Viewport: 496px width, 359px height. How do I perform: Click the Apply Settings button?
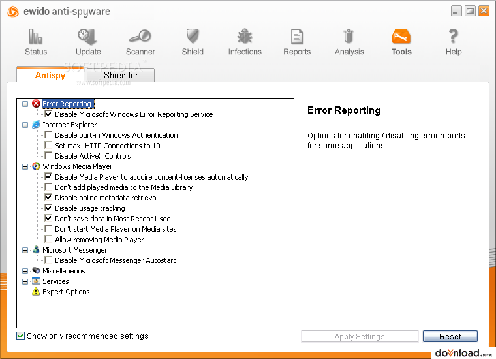click(360, 336)
